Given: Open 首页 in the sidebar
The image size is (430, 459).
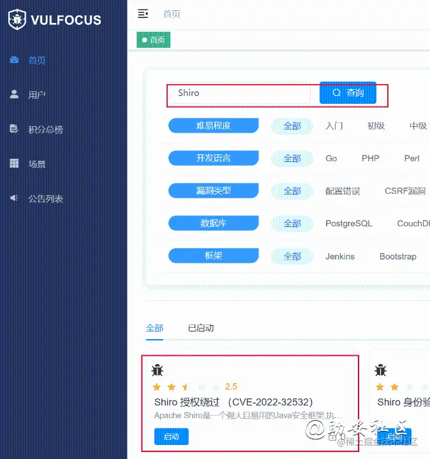Looking at the screenshot, I should point(37,61).
